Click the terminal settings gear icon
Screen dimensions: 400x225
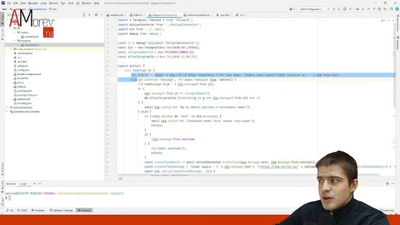coord(387,184)
